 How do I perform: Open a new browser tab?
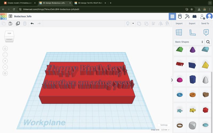110,3
